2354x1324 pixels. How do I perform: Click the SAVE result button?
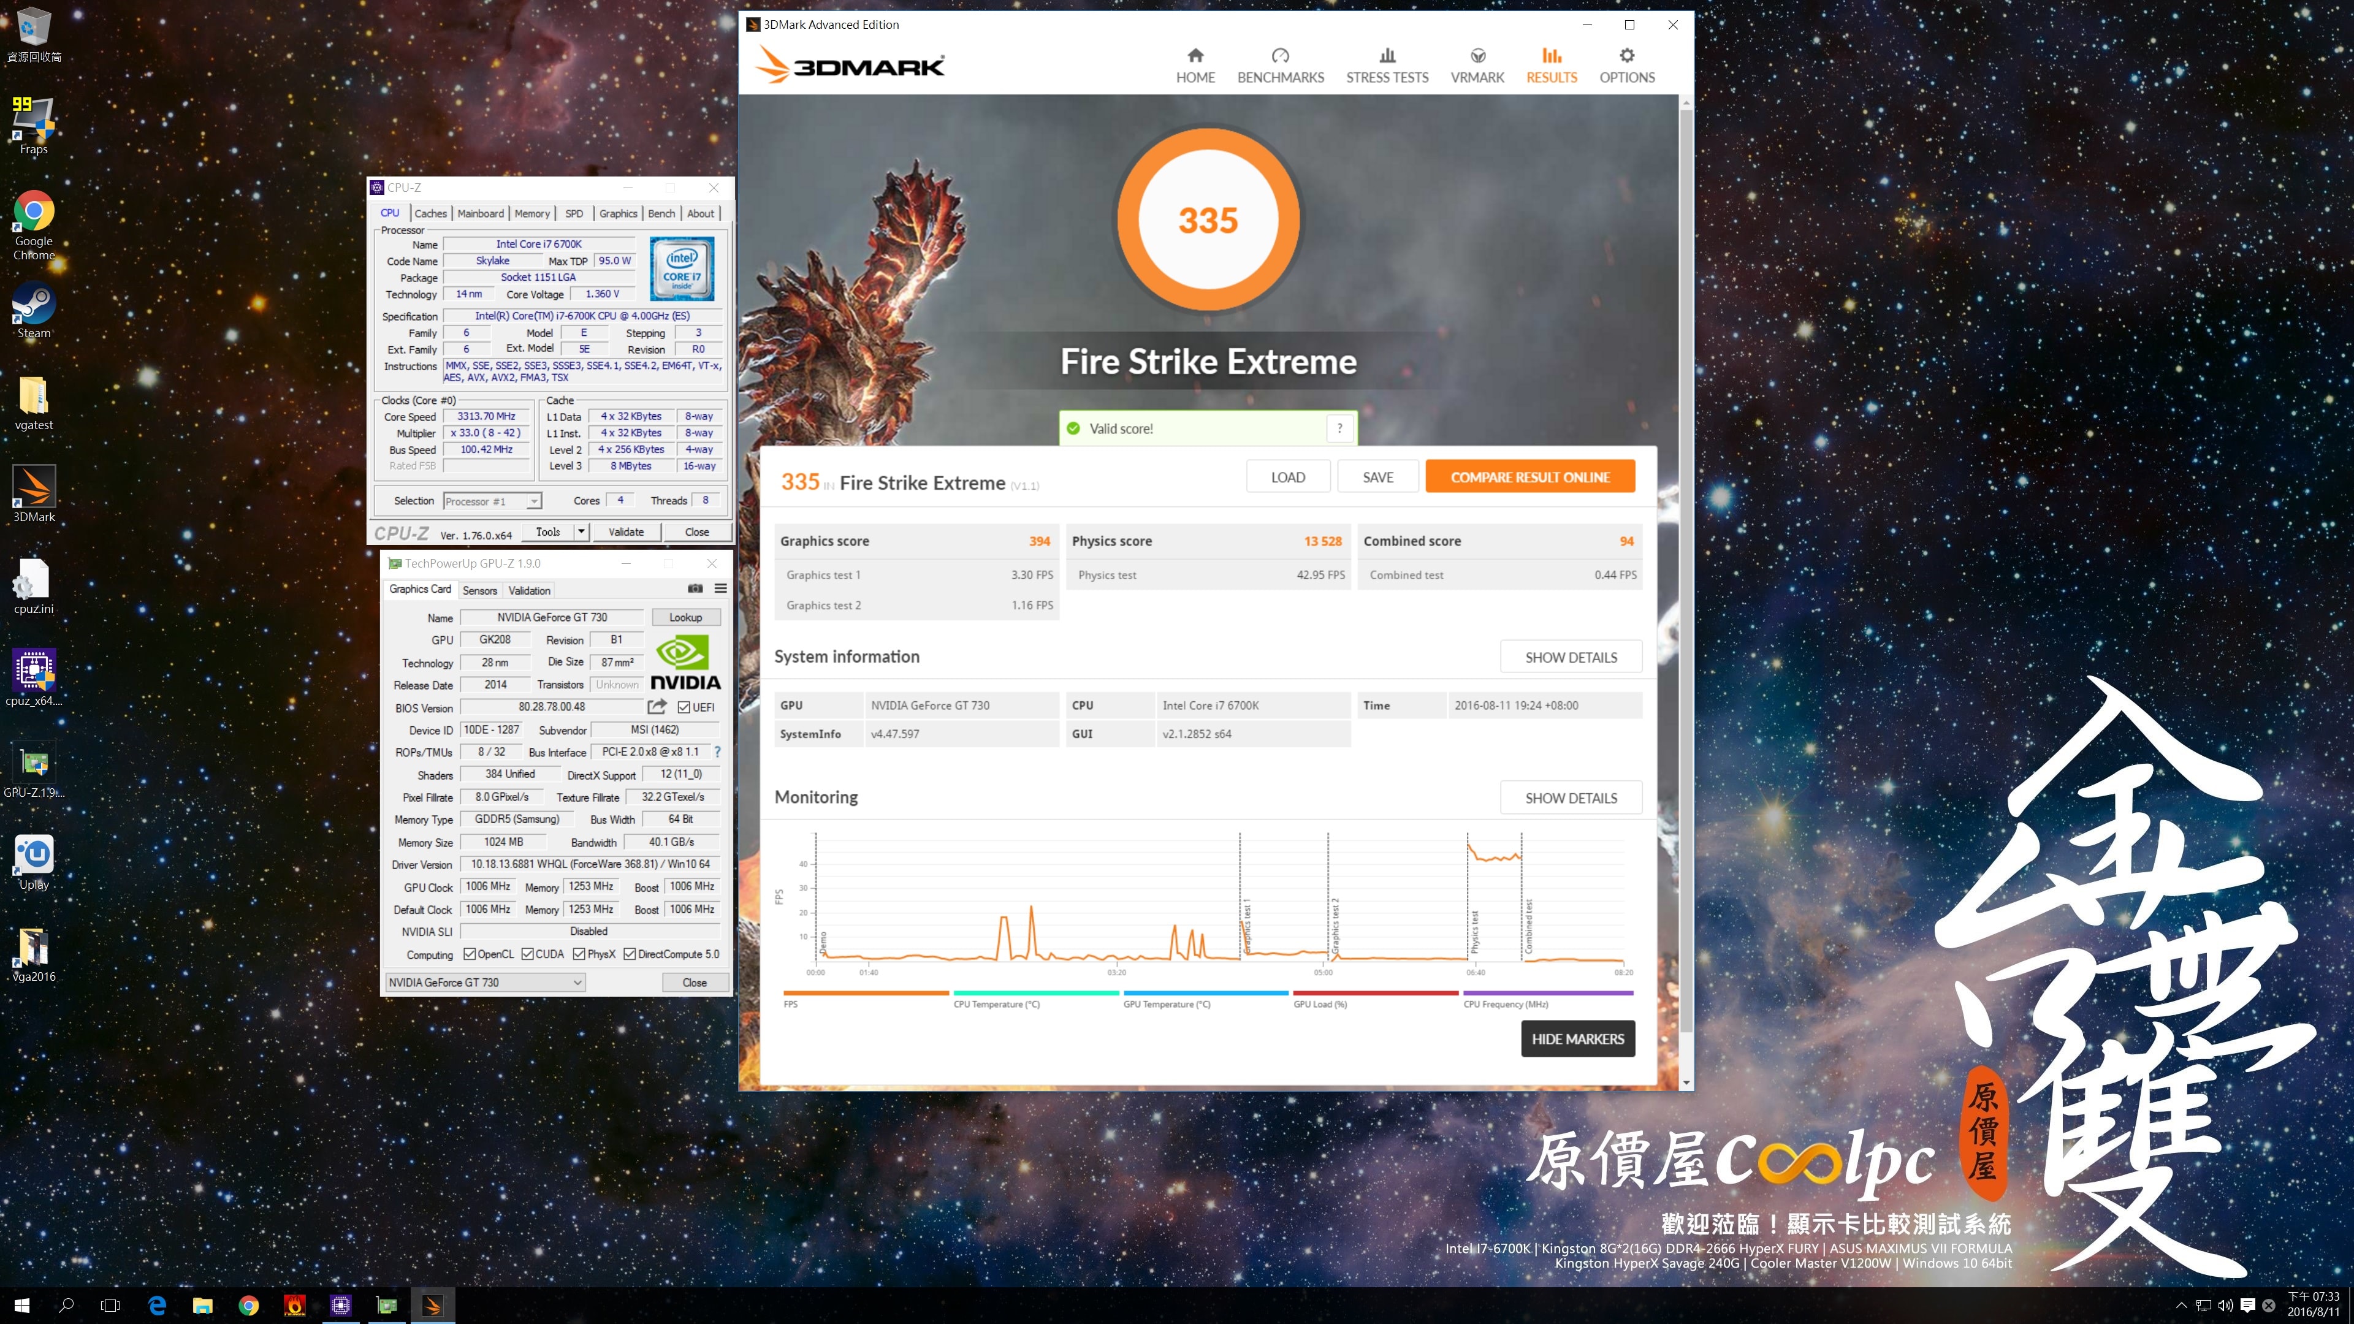pyautogui.click(x=1378, y=476)
